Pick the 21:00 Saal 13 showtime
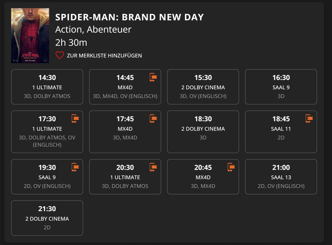The image size is (332, 245). (281, 177)
